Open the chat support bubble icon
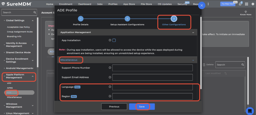 pyautogui.click(x=250, y=110)
